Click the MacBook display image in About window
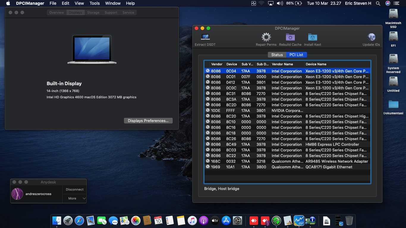Screen dimensions: 406x228 (92, 49)
